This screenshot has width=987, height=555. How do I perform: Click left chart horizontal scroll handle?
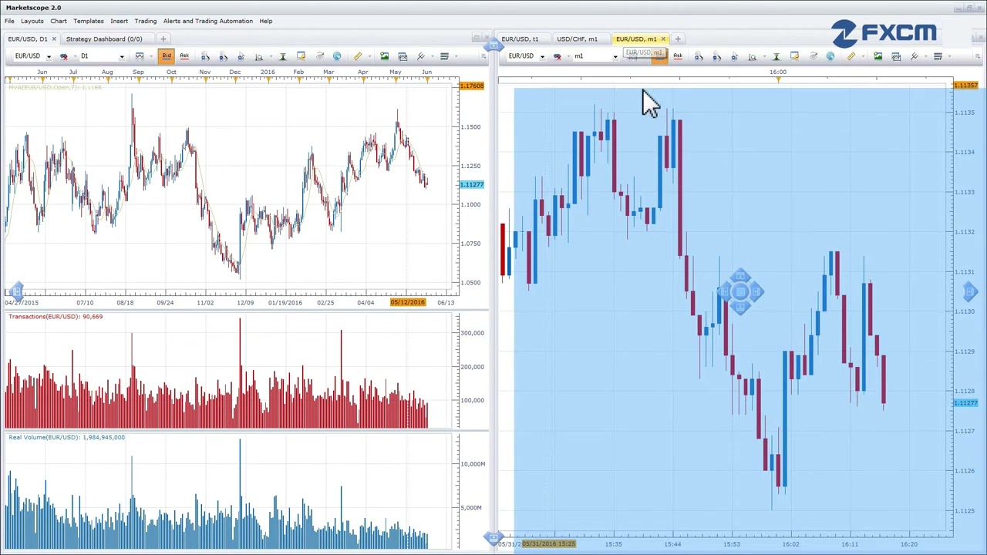point(17,291)
